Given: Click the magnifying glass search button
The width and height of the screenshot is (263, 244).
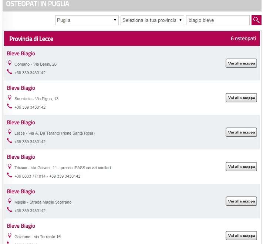Looking at the screenshot, I should click(x=256, y=20).
